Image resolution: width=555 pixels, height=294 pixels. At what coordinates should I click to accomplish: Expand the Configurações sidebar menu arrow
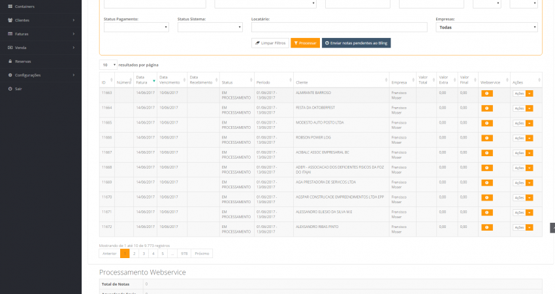74,75
